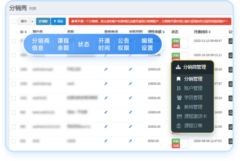This screenshot has width=240, height=161.
Task: Select 教师管理 menu item
Action: [x=192, y=107]
